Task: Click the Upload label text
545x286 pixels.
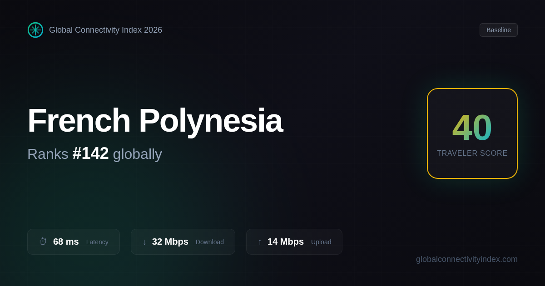Action: [321, 242]
